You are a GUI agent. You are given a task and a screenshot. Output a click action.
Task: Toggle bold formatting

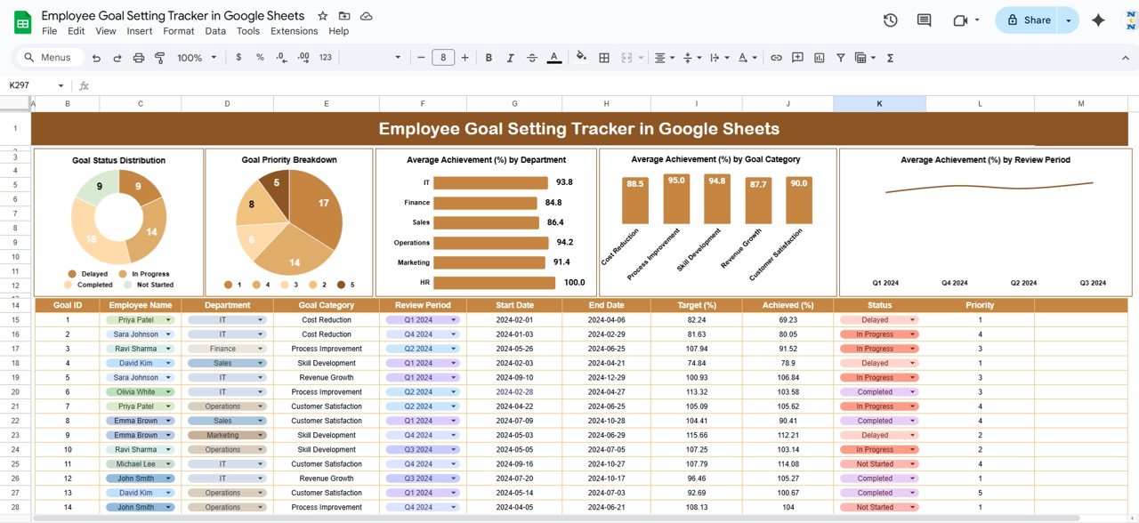(489, 58)
